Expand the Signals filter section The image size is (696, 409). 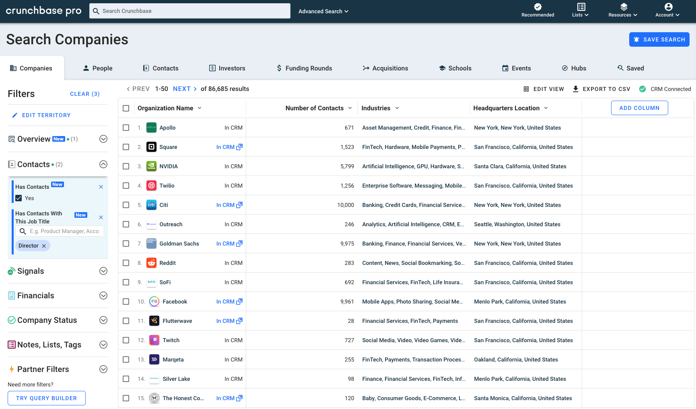[x=103, y=271]
